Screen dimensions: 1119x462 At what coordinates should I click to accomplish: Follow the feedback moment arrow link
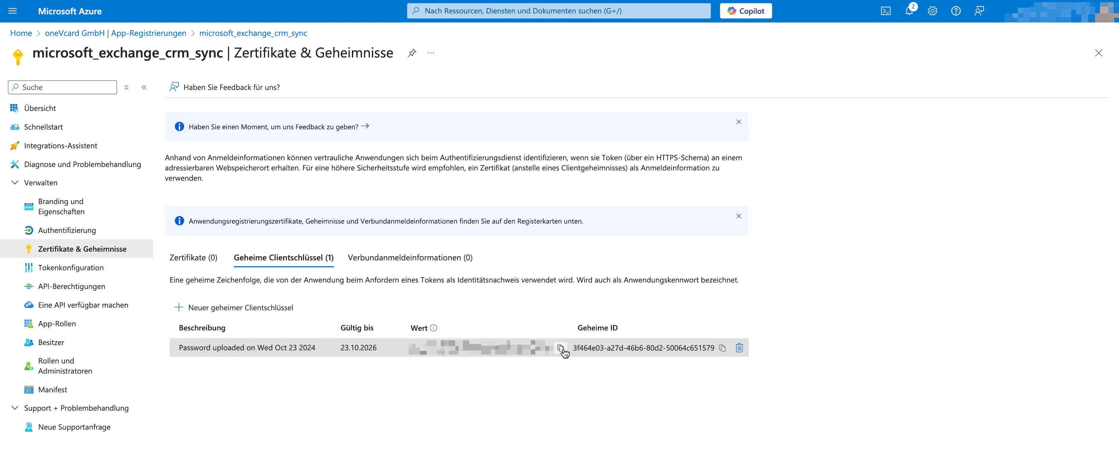click(365, 126)
